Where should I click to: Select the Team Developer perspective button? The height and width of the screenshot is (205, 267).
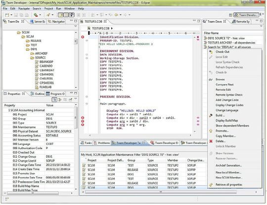pyautogui.click(x=246, y=15)
